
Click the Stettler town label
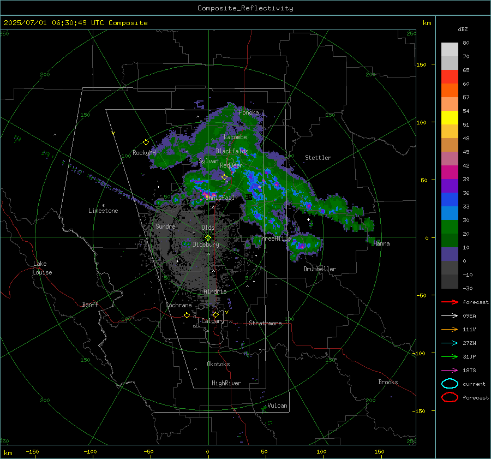[318, 158]
